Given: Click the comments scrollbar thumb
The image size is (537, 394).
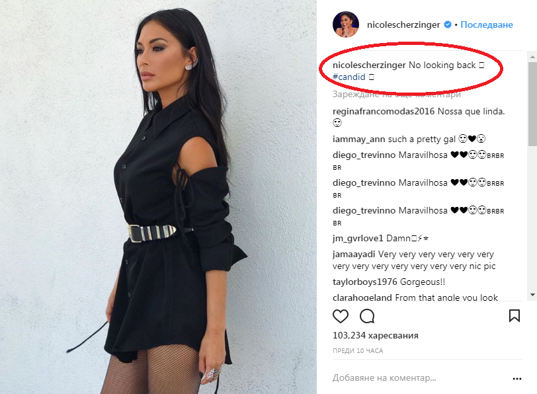Looking at the screenshot, I should point(532,104).
